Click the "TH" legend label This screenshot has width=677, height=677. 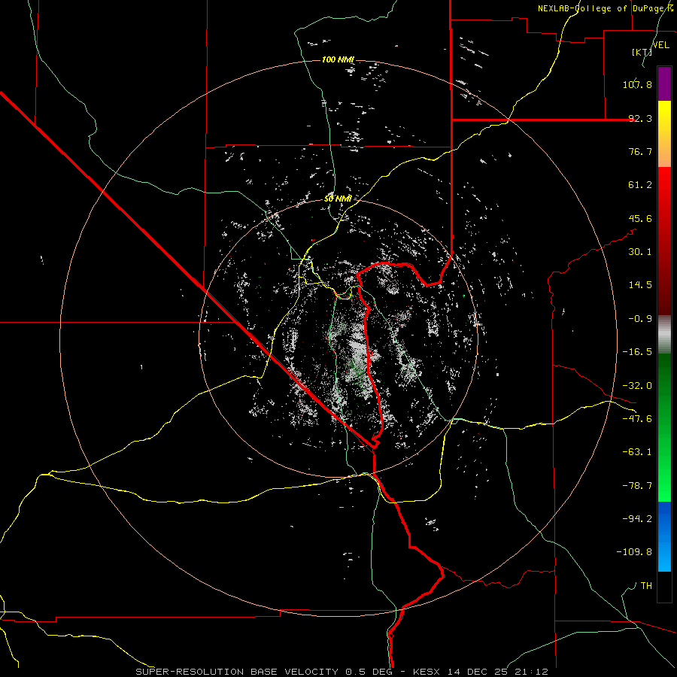pos(646,585)
